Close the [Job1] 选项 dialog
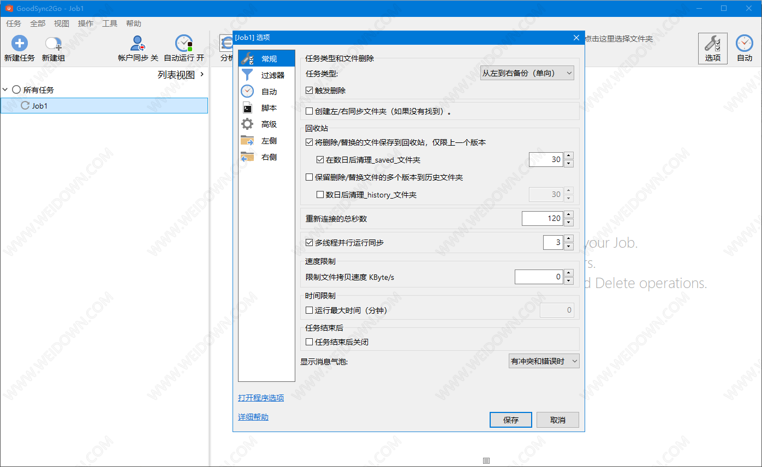 (576, 38)
